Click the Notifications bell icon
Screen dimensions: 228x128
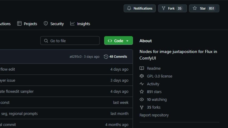pos(129,8)
